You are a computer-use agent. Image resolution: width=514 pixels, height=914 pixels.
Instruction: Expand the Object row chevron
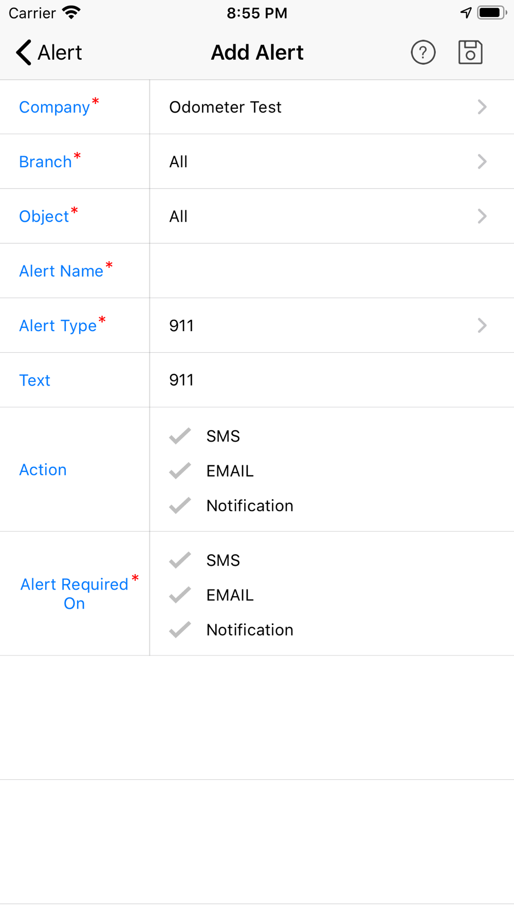click(x=482, y=216)
